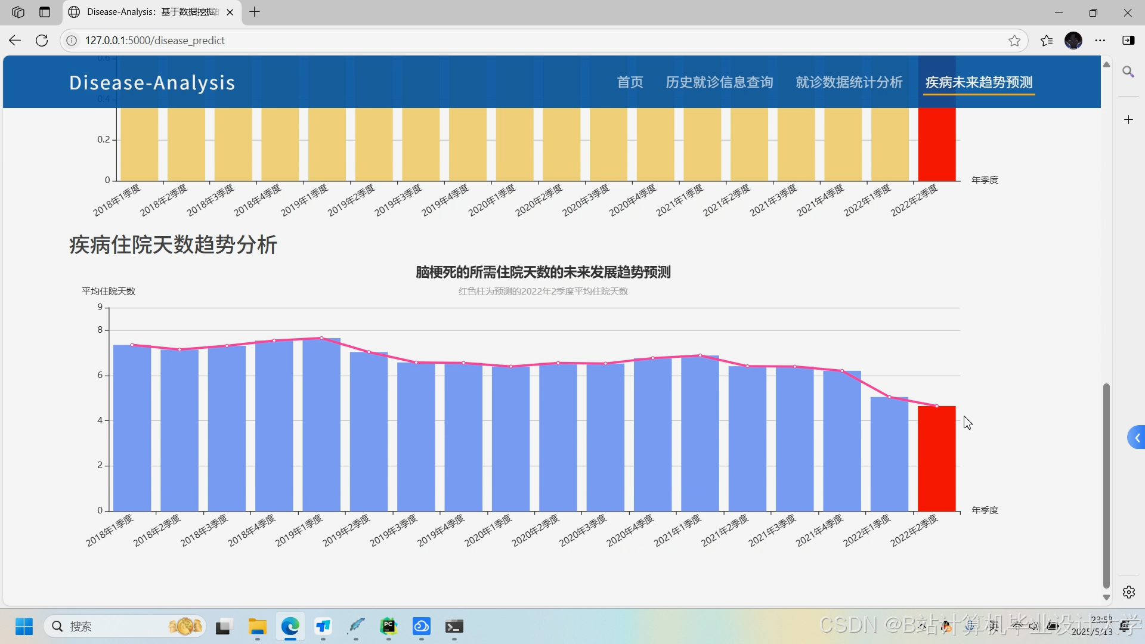This screenshot has height=644, width=1145.
Task: Open the browser ellipsis settings menu
Action: [1101, 40]
